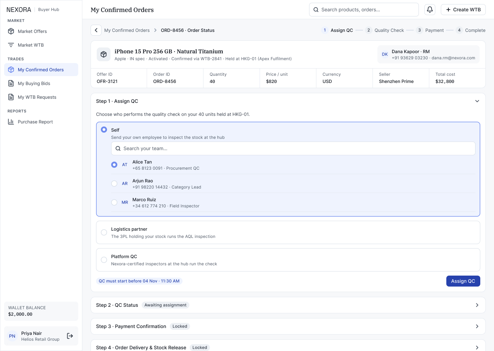
Task: Click the magnifier icon in team search
Action: [x=118, y=148]
